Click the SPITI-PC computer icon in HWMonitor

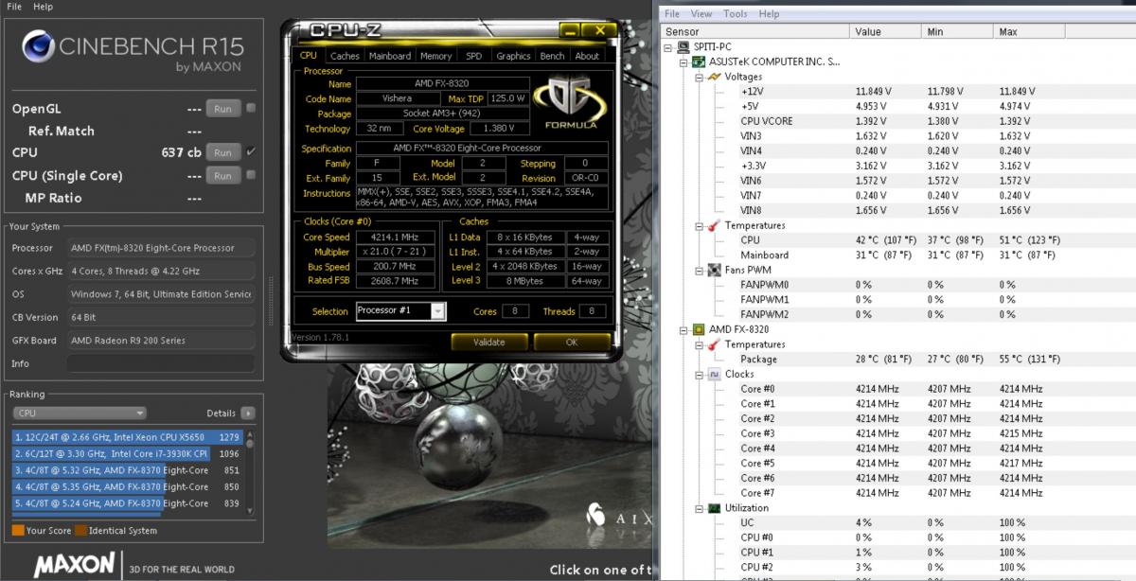click(683, 46)
